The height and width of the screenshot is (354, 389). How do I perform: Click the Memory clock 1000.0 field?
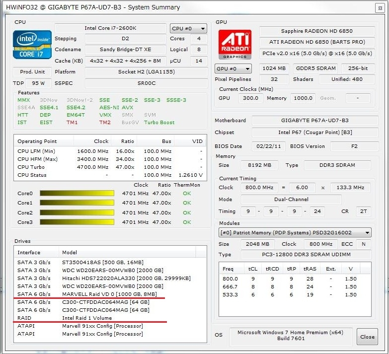pyautogui.click(x=303, y=98)
